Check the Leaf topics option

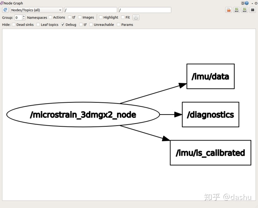point(38,24)
